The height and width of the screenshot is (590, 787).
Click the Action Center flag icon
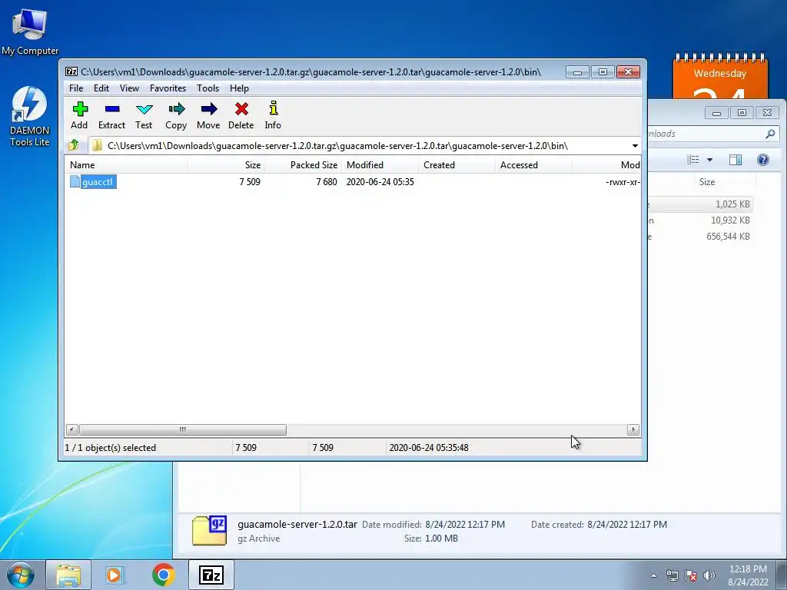coord(691,575)
